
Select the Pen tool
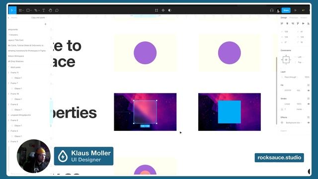click(36, 10)
